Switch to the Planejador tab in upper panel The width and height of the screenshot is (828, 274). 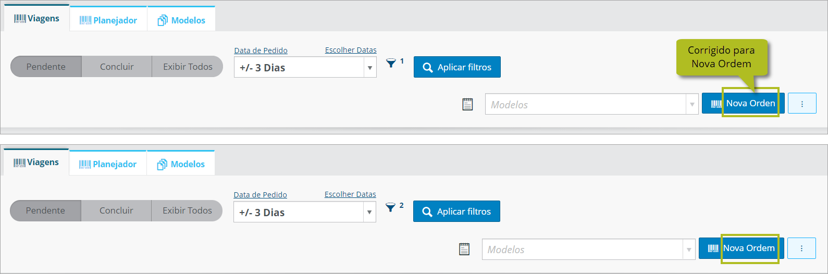[x=108, y=20]
